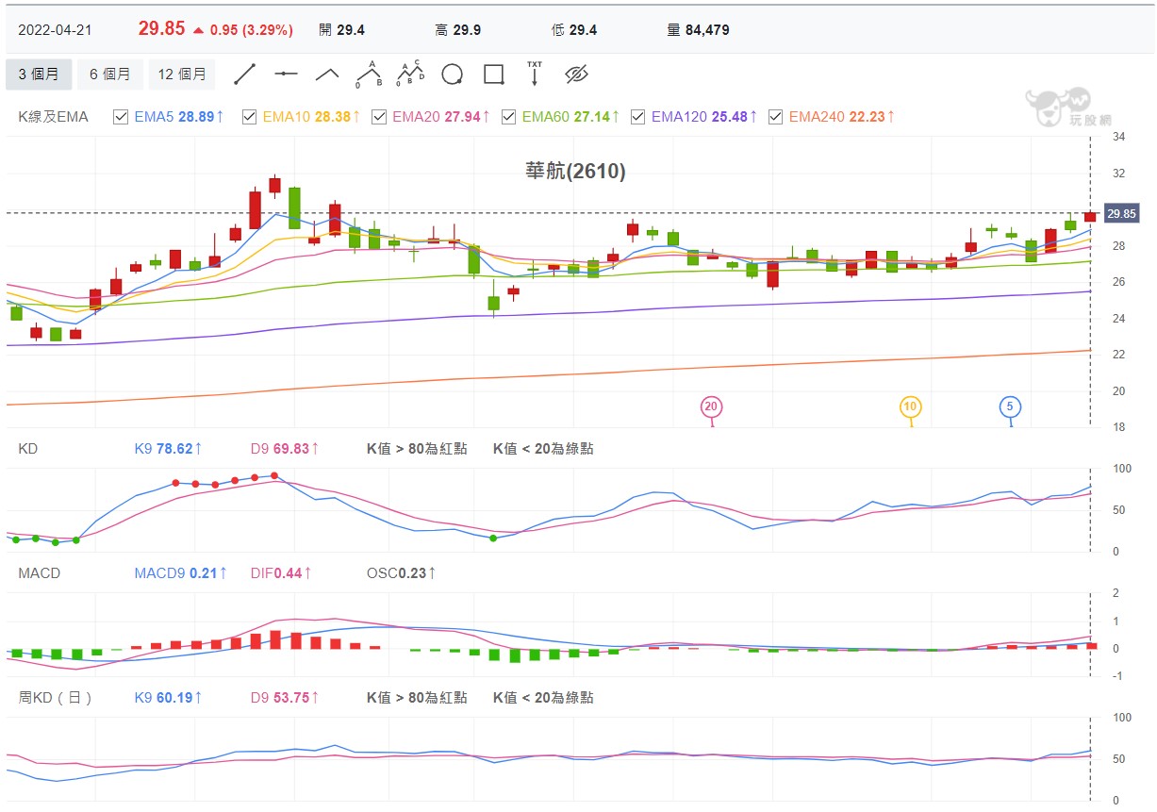The height and width of the screenshot is (812, 1157).
Task: Toggle the EMA10 checkbox
Action: (250, 117)
